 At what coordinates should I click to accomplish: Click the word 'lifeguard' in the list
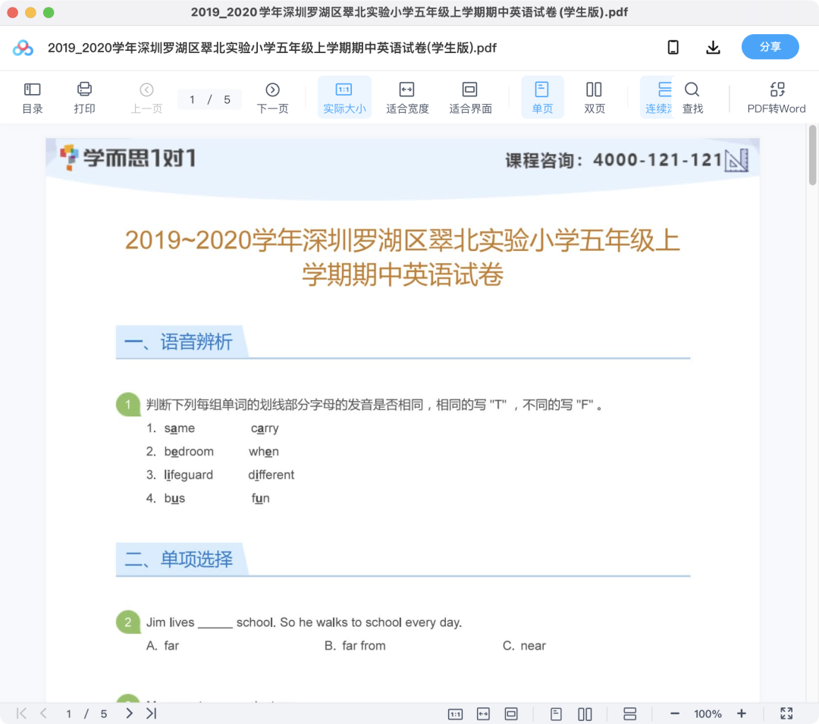189,475
